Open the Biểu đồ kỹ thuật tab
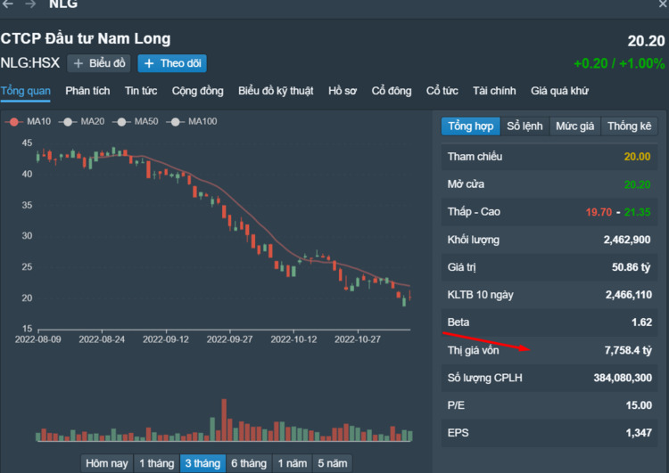Viewport: 669px width, 473px height. tap(276, 91)
